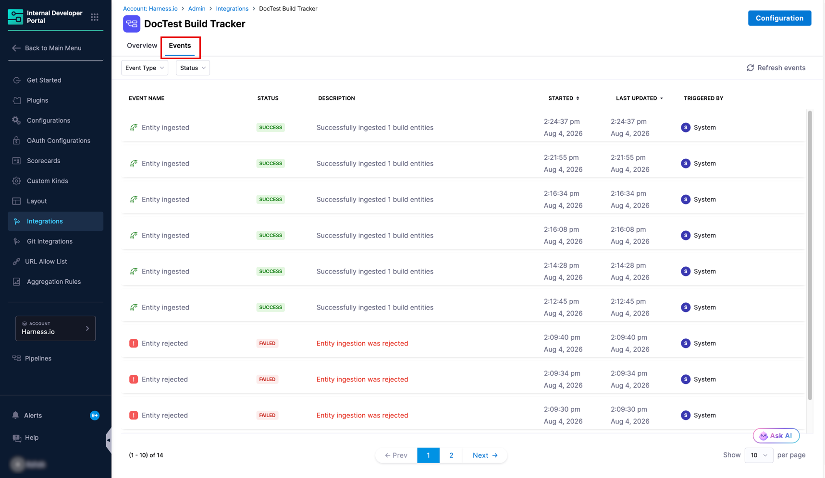Collapse the sidebar with the edge arrow

click(109, 440)
